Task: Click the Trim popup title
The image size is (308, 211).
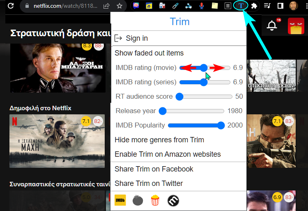Action: (x=179, y=21)
